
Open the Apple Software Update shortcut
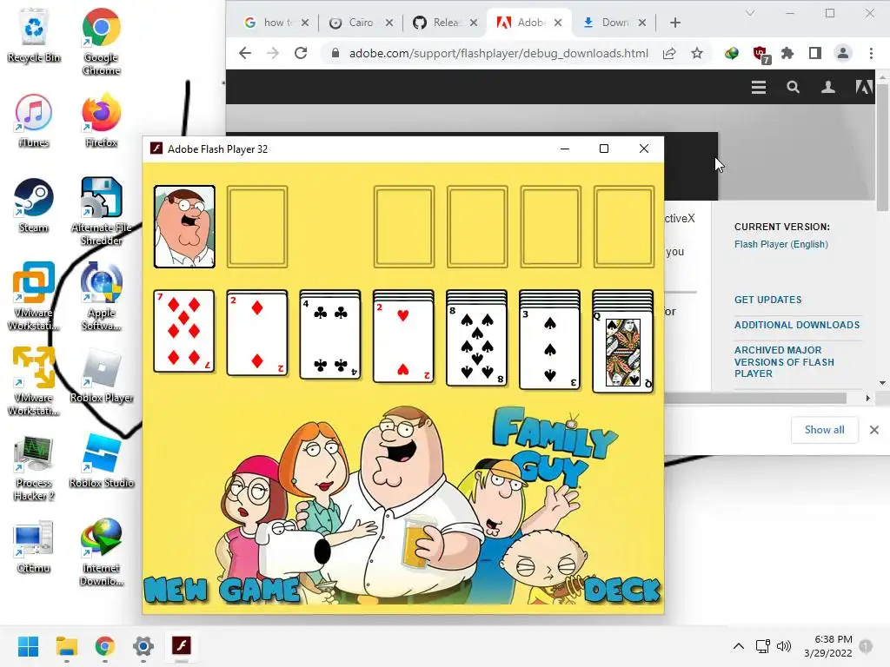[101, 296]
